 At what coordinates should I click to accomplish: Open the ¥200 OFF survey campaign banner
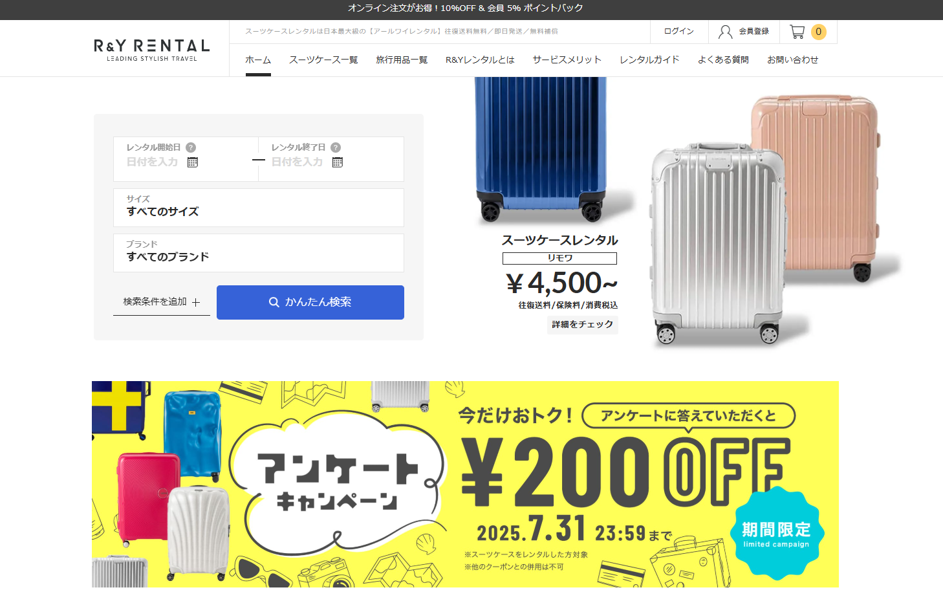[466, 484]
